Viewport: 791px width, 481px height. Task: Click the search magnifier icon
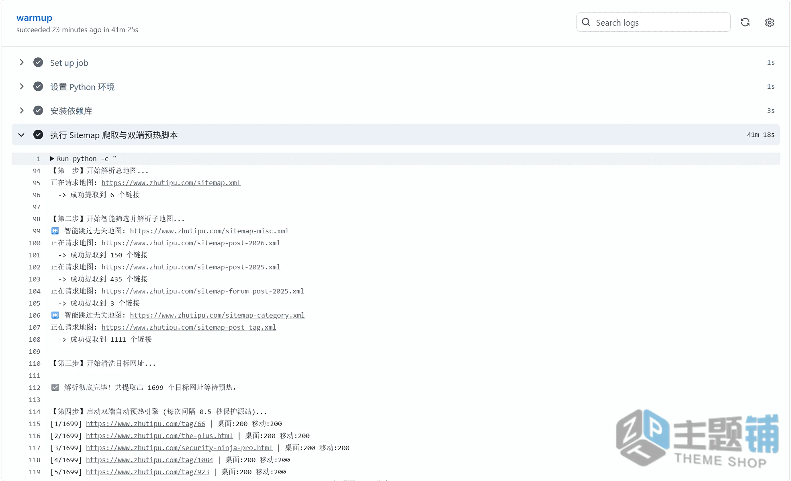[x=586, y=22]
